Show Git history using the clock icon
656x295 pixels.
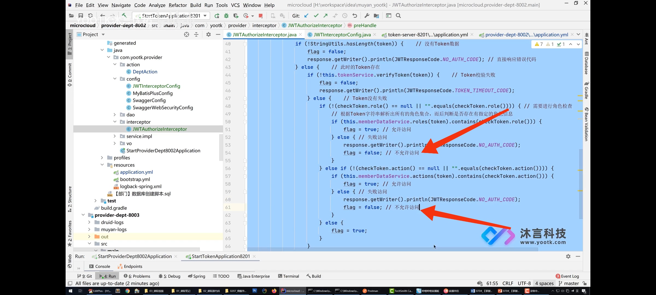click(x=345, y=16)
